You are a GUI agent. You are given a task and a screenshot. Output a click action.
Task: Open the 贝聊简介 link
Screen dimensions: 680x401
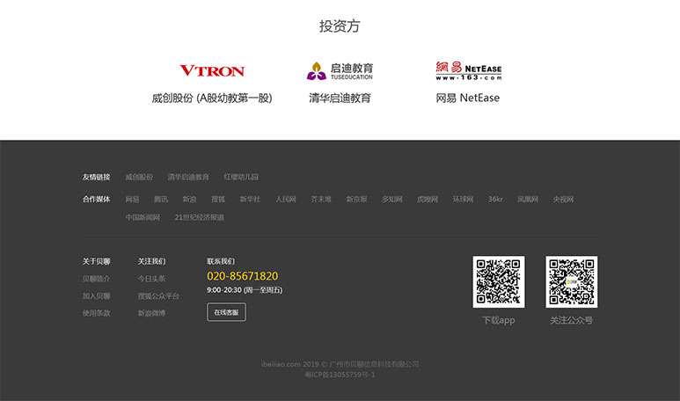click(97, 279)
